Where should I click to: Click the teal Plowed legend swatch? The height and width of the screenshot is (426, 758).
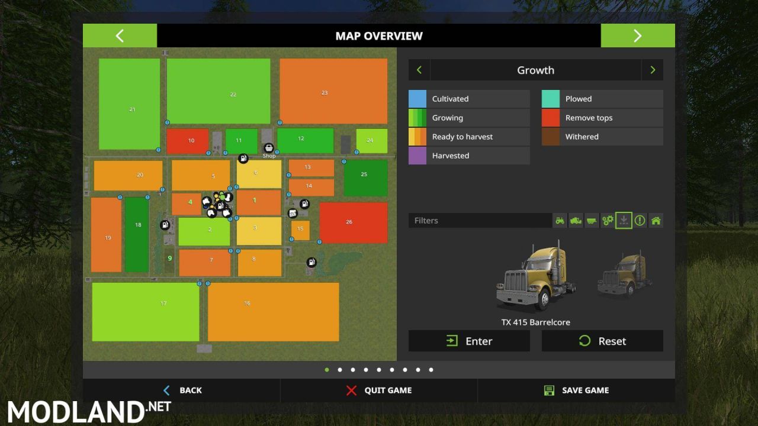click(551, 99)
